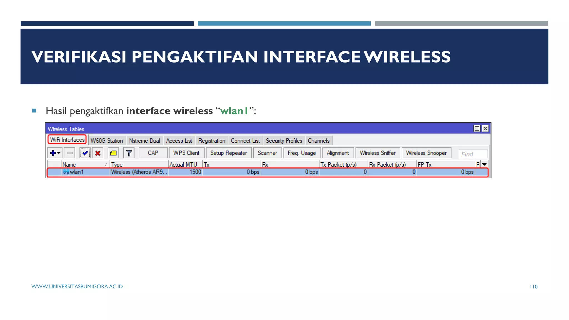This screenshot has height=320, width=569.
Task: Click the www.universitasbumigora.ac.id footer link
Action: pyautogui.click(x=77, y=286)
